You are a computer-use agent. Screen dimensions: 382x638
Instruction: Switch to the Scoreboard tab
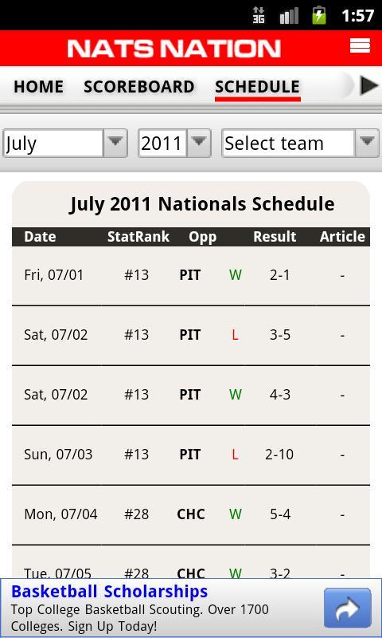coord(138,87)
